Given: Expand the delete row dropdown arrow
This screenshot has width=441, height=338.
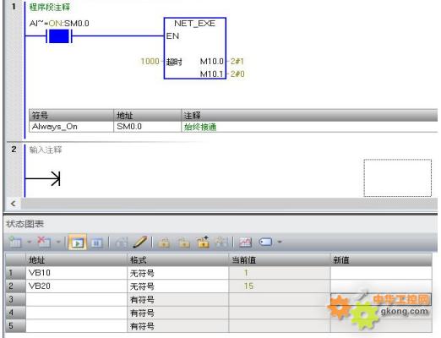Looking at the screenshot, I should (x=58, y=242).
